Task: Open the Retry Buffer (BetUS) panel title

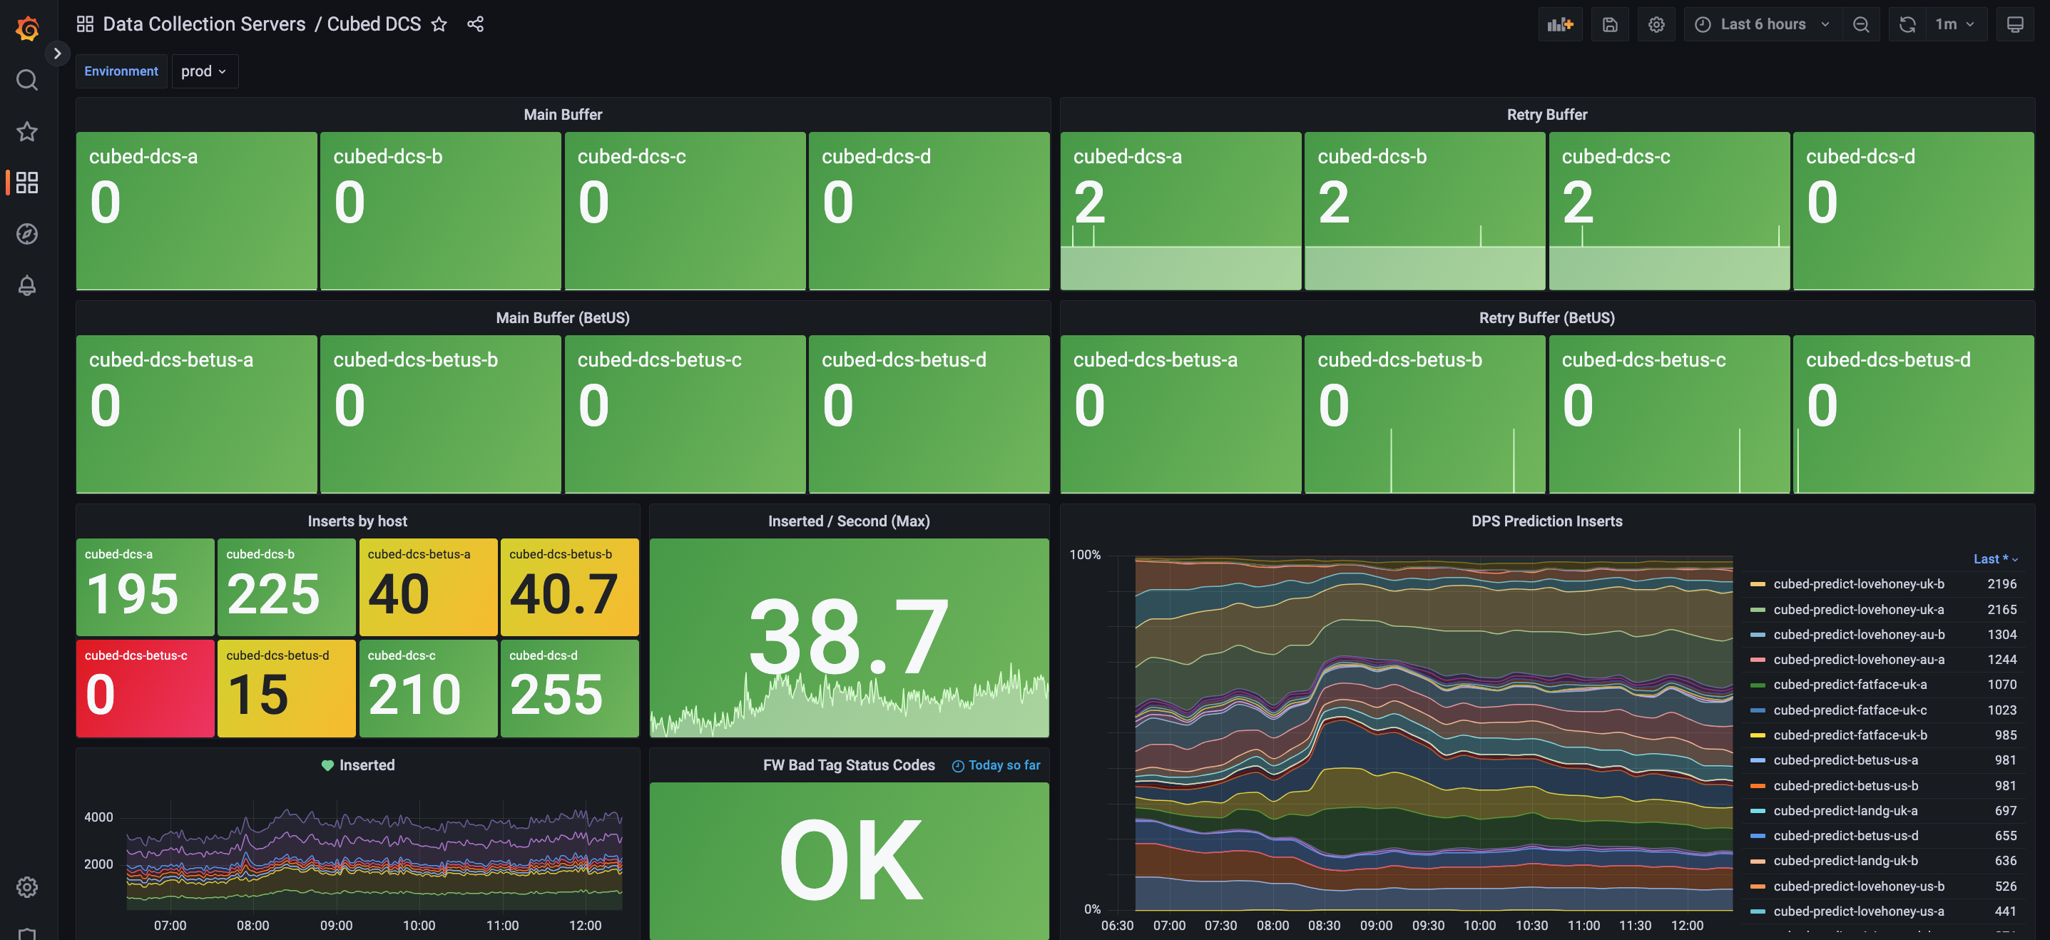Action: pyautogui.click(x=1546, y=317)
